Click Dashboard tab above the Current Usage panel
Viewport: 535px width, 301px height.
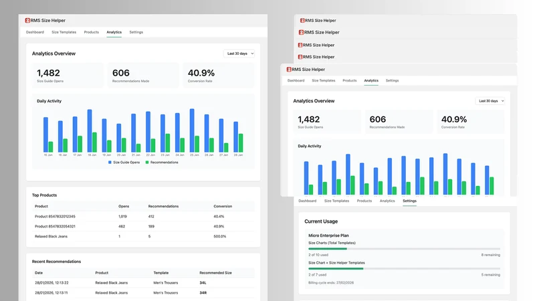click(308, 201)
